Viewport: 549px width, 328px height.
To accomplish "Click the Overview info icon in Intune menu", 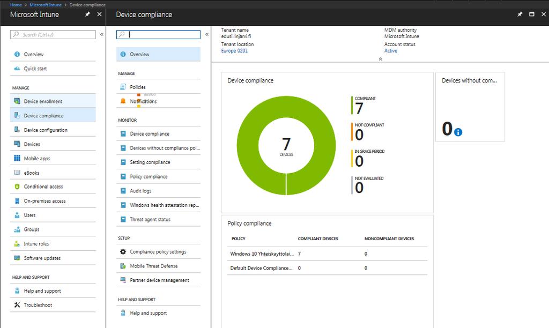I will [17, 54].
